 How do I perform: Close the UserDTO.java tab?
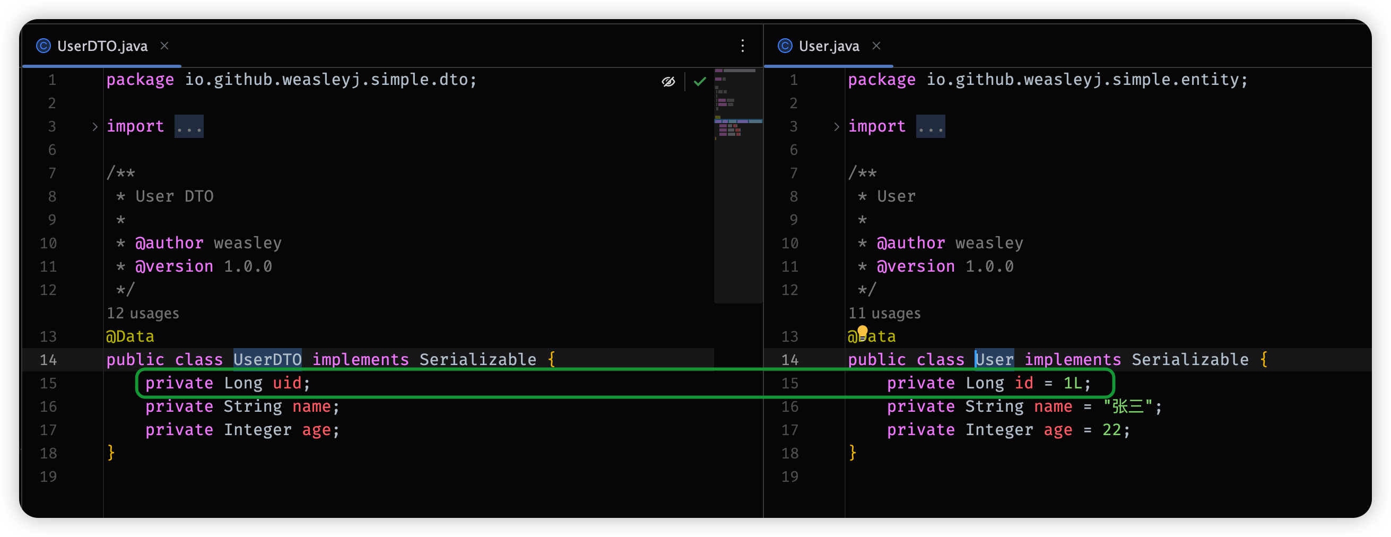point(164,46)
